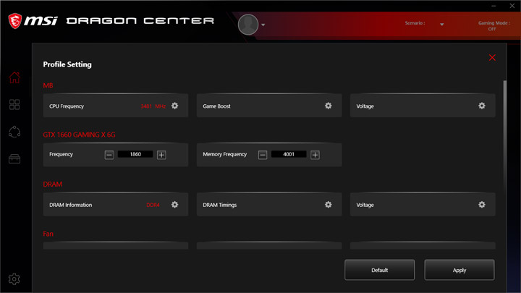The width and height of the screenshot is (521, 293).
Task: Click the CPU Frequency label
Action: tap(67, 106)
